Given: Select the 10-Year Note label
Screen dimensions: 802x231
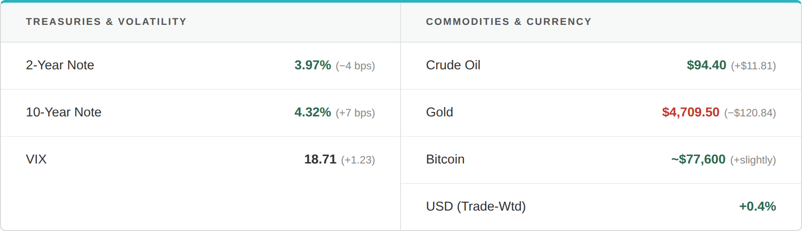Looking at the screenshot, I should [64, 112].
